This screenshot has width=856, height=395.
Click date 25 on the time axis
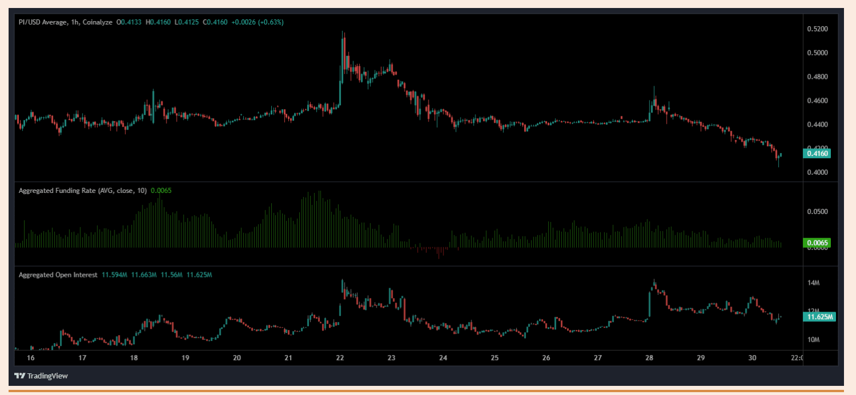coord(495,358)
